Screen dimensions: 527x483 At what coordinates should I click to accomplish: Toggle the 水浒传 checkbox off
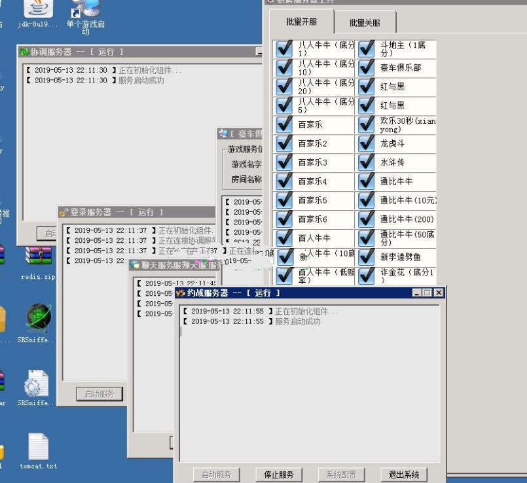point(366,163)
